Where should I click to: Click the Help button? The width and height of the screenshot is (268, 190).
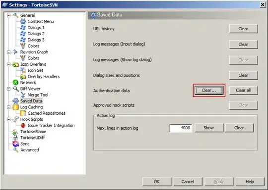(250, 182)
